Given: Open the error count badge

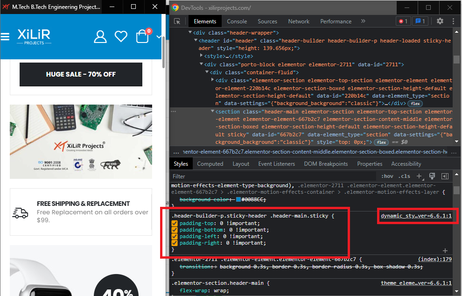Looking at the screenshot, I should (x=403, y=21).
